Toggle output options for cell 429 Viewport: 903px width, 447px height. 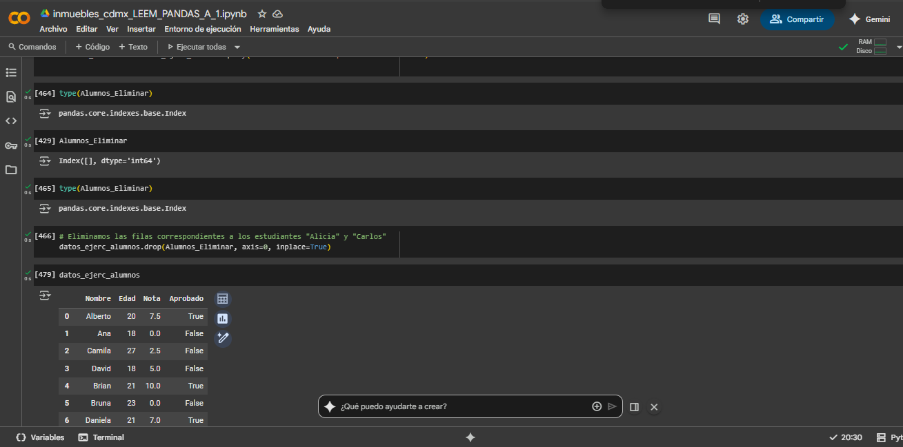coord(45,160)
